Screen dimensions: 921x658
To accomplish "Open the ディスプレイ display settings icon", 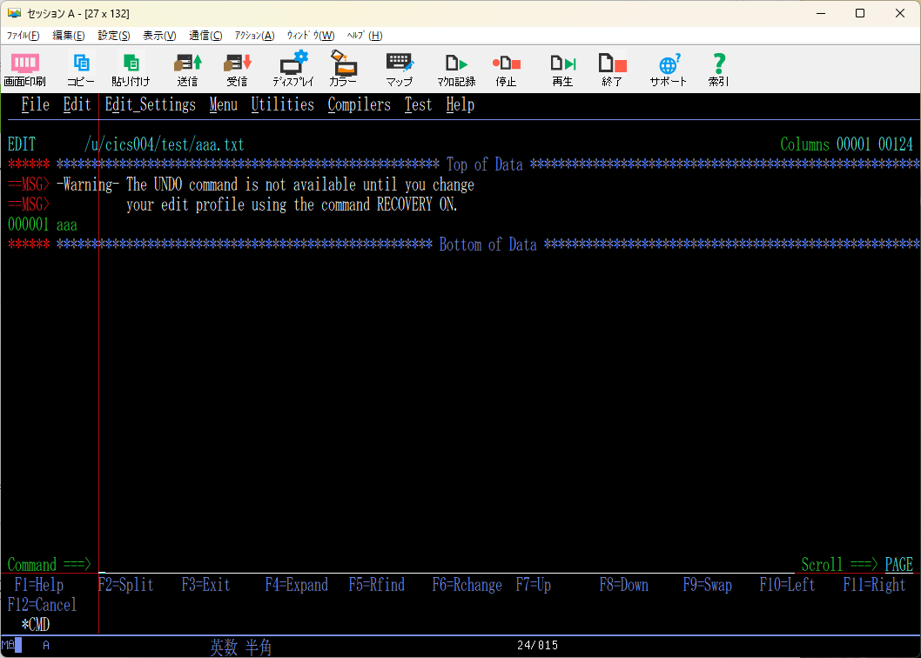I will [293, 70].
